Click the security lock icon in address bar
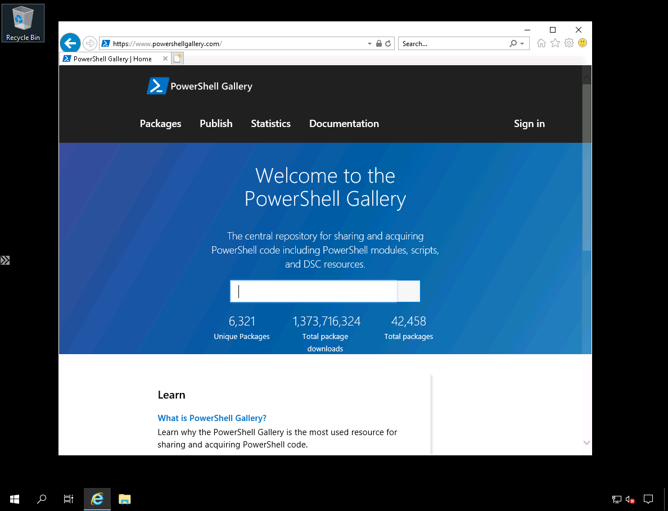This screenshot has width=668, height=511. tap(379, 43)
